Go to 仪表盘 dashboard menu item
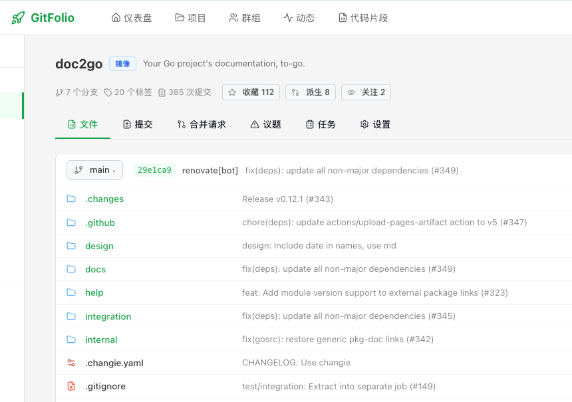This screenshot has width=572, height=402. 131,17
